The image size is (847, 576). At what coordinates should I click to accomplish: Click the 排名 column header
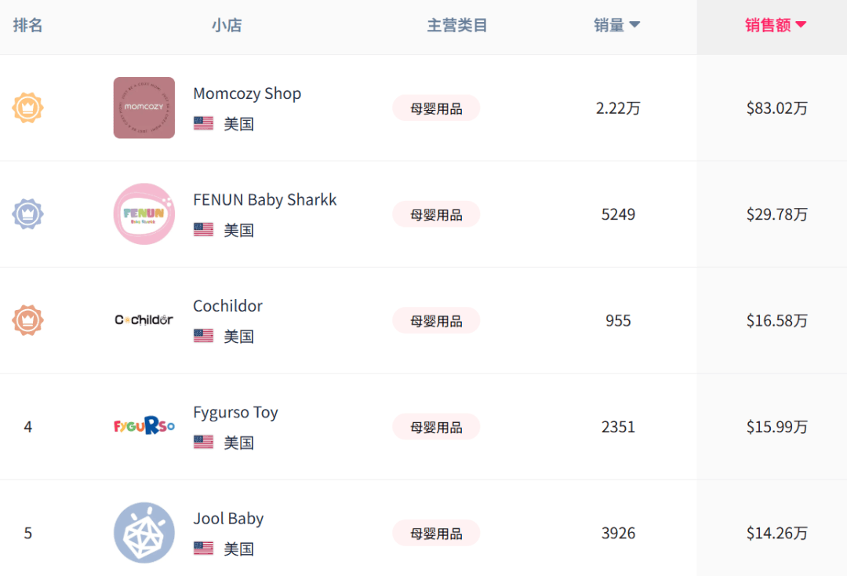tap(27, 25)
